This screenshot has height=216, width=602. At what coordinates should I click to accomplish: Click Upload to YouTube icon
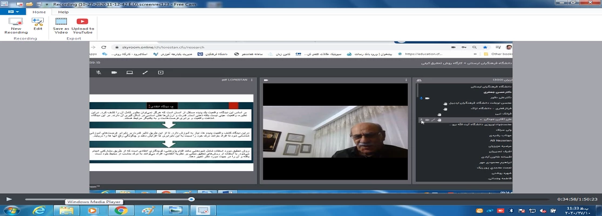click(x=82, y=25)
